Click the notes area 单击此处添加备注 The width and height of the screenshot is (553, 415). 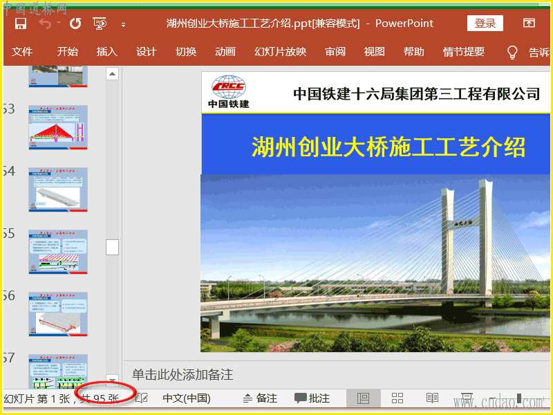pos(182,374)
